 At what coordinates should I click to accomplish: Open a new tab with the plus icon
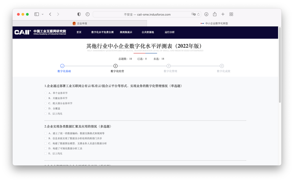(x=223, y=14)
